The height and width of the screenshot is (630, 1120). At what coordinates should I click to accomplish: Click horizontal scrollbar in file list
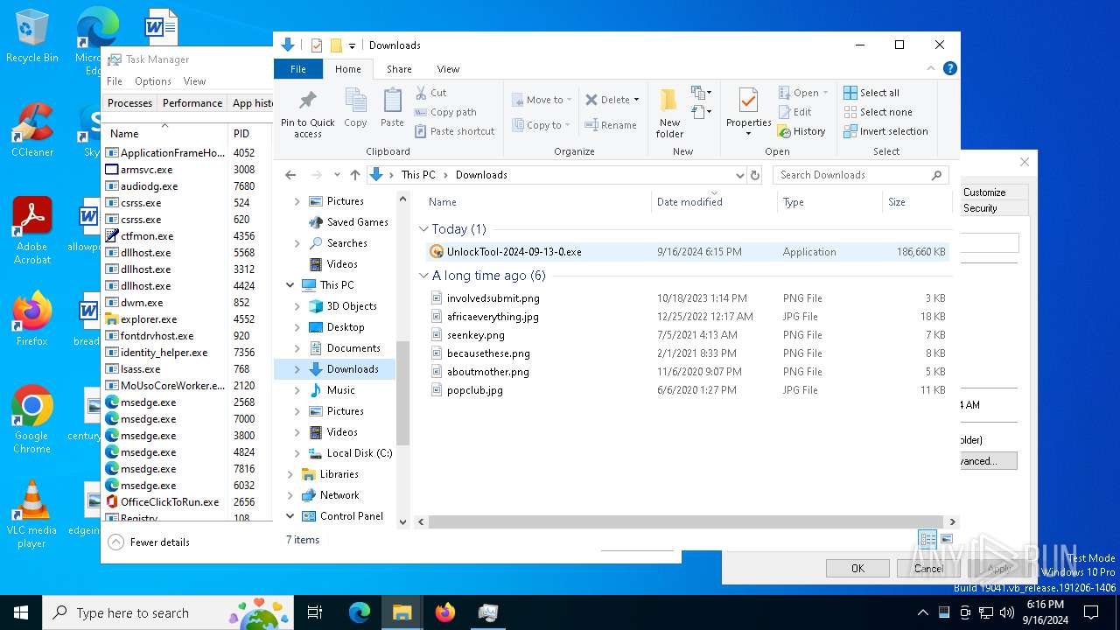click(x=685, y=521)
